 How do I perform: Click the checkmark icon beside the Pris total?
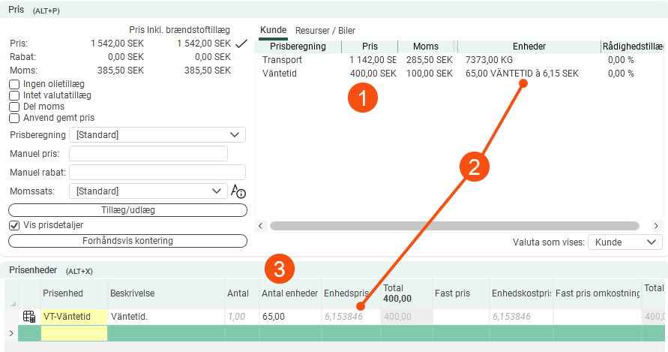(241, 44)
